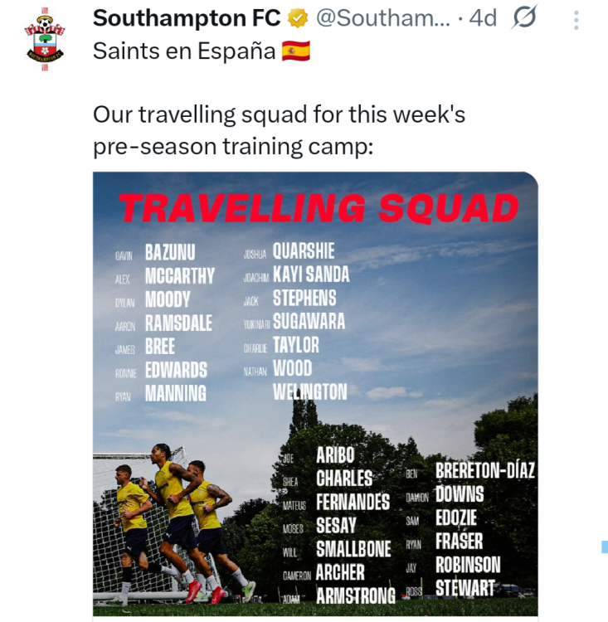The image size is (608, 622).
Task: Click the 'Saints en España' post text
Action: click(x=184, y=51)
